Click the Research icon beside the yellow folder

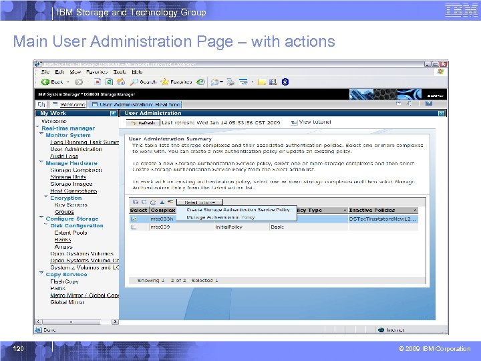(x=273, y=82)
